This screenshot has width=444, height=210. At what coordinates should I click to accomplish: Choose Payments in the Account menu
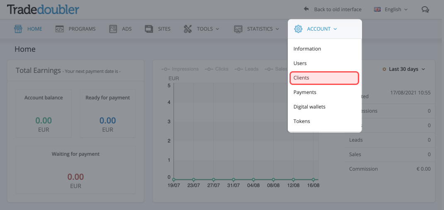(305, 92)
